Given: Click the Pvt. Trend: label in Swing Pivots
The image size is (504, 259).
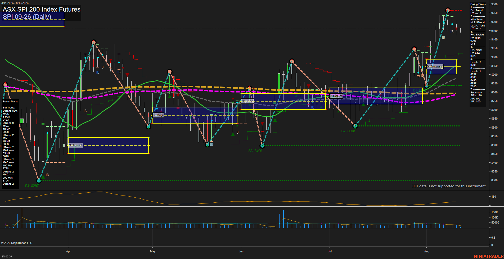Looking at the screenshot, I should pos(477,10).
